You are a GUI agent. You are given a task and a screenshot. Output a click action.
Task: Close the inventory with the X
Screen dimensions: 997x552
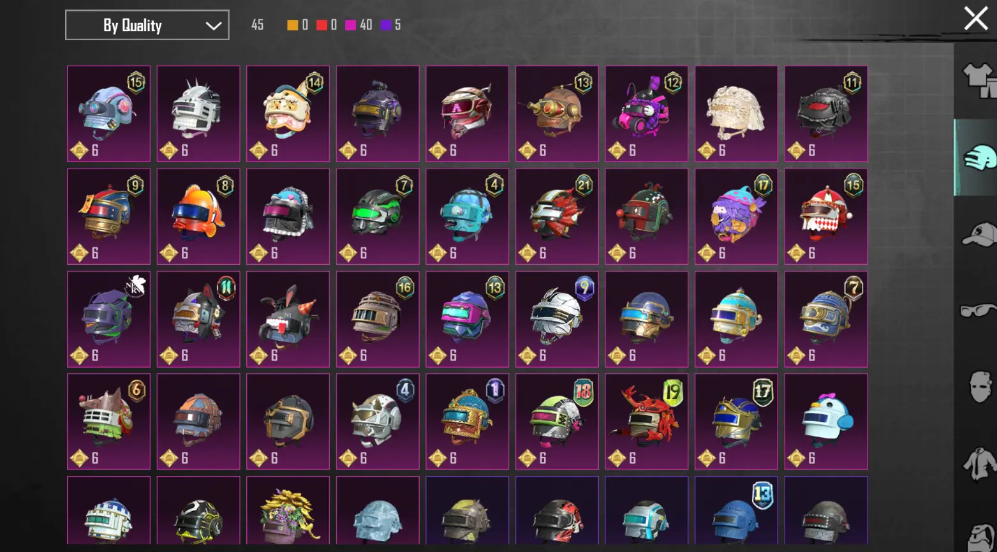tap(975, 19)
